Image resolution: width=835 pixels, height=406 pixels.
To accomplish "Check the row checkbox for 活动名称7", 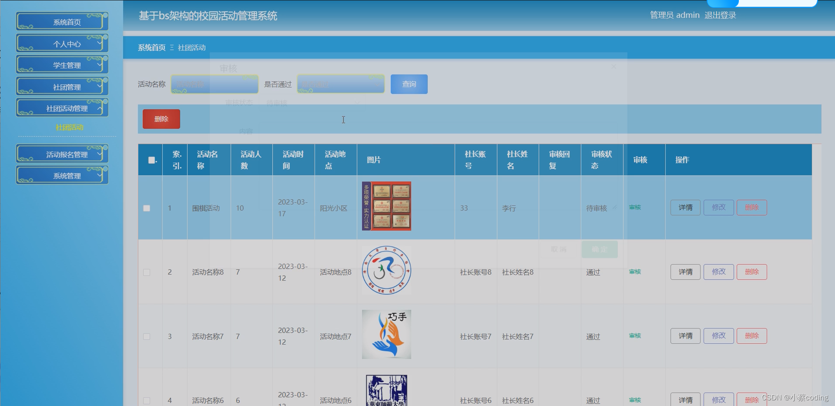I will click(x=147, y=336).
